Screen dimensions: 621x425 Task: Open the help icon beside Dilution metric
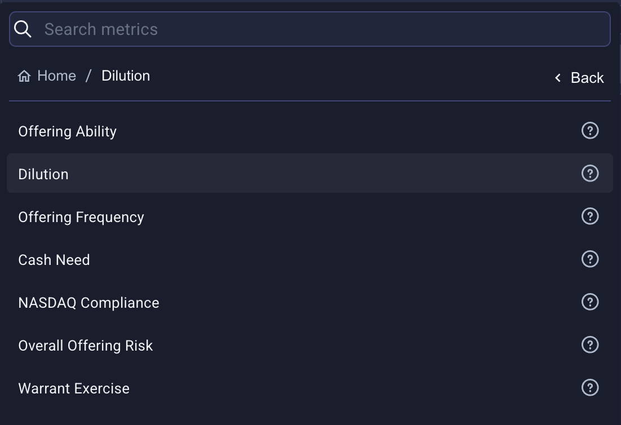point(589,174)
